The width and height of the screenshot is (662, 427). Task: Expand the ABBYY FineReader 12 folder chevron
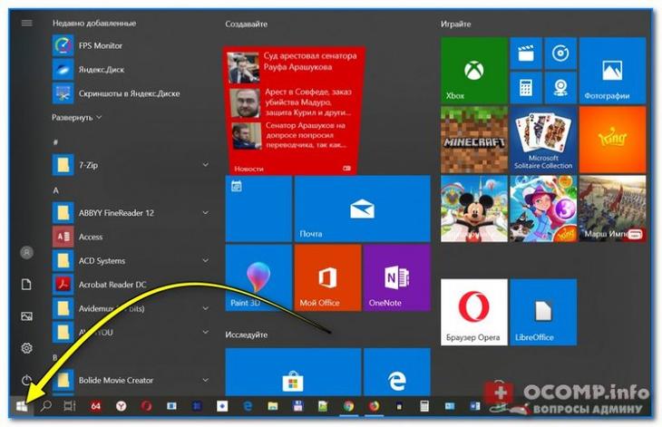coord(206,213)
